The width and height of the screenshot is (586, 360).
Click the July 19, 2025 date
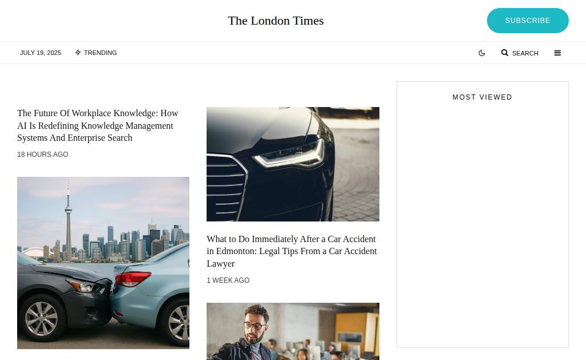tap(41, 53)
